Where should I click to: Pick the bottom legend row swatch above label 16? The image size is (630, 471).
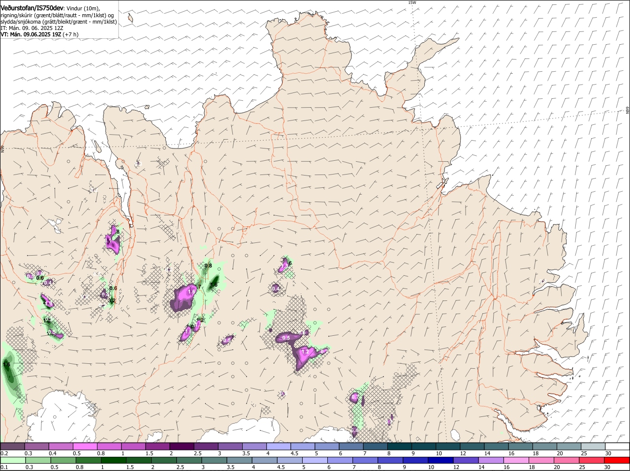[x=517, y=460]
